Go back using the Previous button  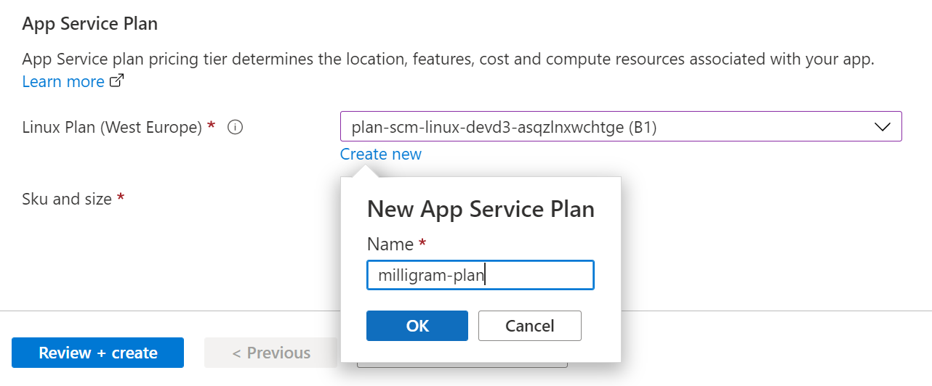(270, 353)
